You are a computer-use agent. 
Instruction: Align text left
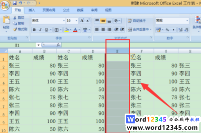coord(97,29)
